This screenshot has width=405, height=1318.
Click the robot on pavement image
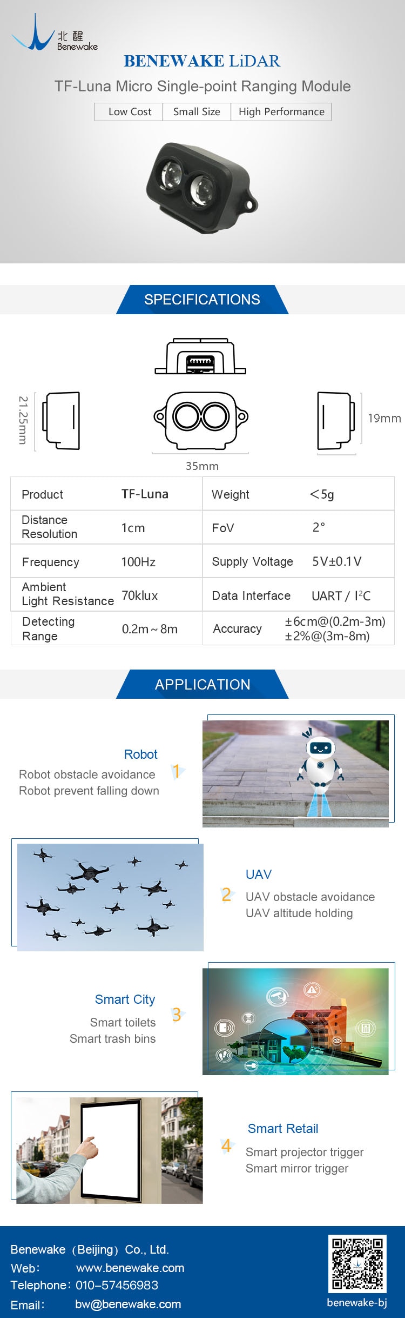click(295, 773)
